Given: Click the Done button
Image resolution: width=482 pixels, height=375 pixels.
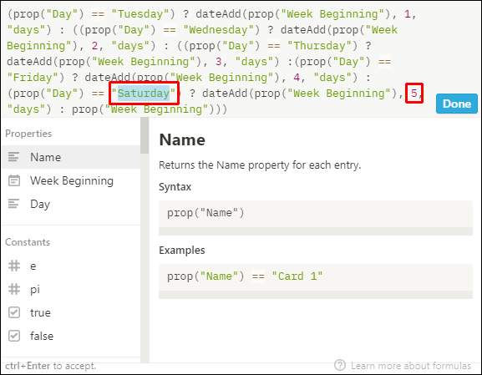Looking at the screenshot, I should pos(456,104).
